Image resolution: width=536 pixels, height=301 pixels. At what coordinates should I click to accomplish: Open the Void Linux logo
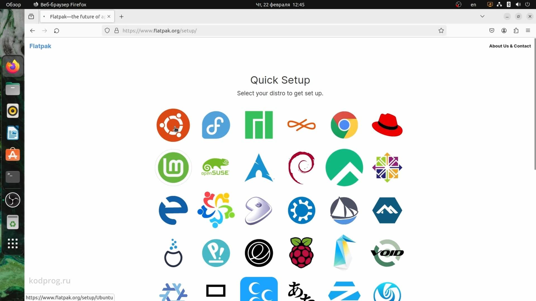387,253
